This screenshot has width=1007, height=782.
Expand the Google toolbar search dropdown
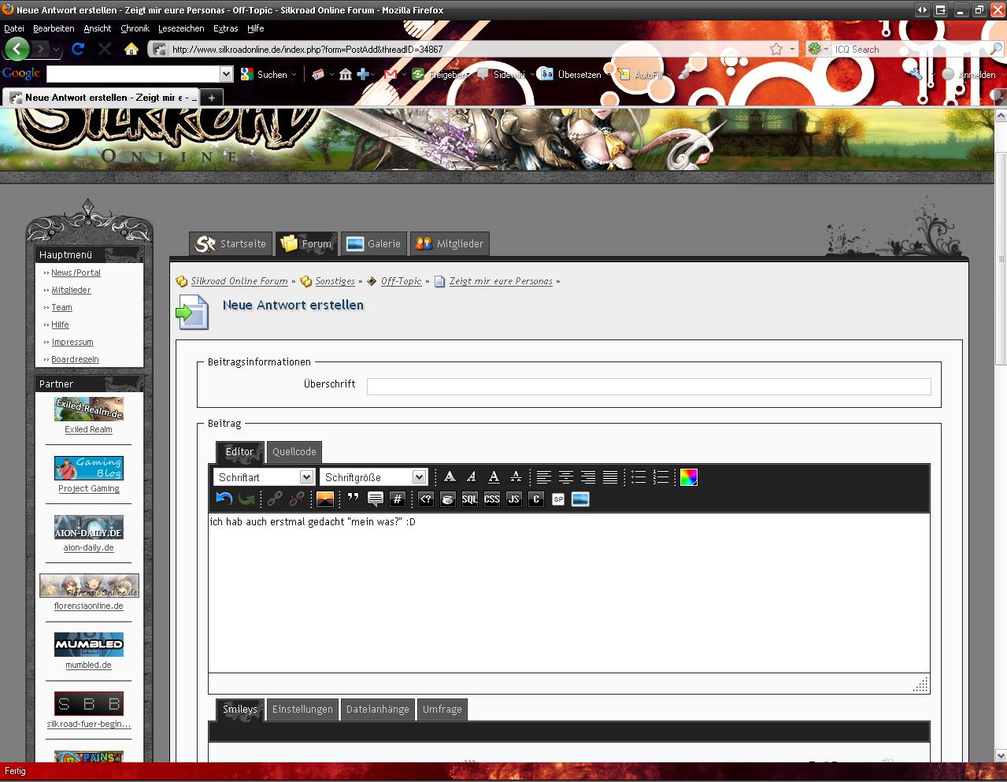[x=227, y=74]
